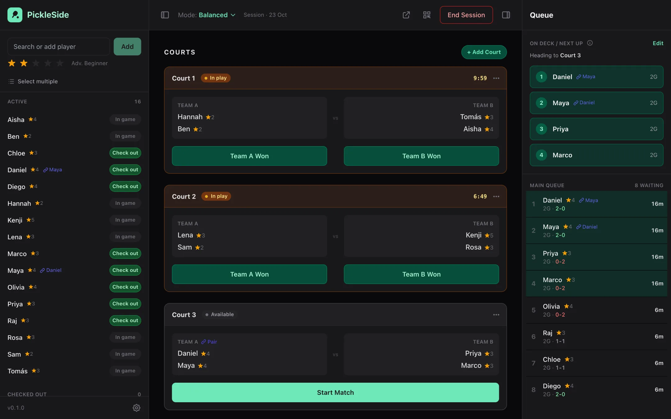The height and width of the screenshot is (419, 671).
Task: Select on-deck slot 3 Priya
Action: (x=596, y=129)
